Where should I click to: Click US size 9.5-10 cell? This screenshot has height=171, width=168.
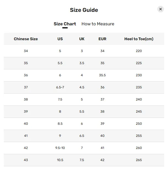(x=60, y=148)
